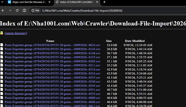Click file icon beside the 0205.csv entry
Viewport: 186px width, 107px height.
[x=2, y=61]
